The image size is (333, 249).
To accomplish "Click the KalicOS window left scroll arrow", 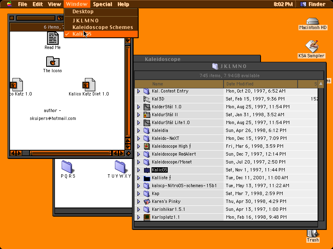I will click(x=13, y=153).
